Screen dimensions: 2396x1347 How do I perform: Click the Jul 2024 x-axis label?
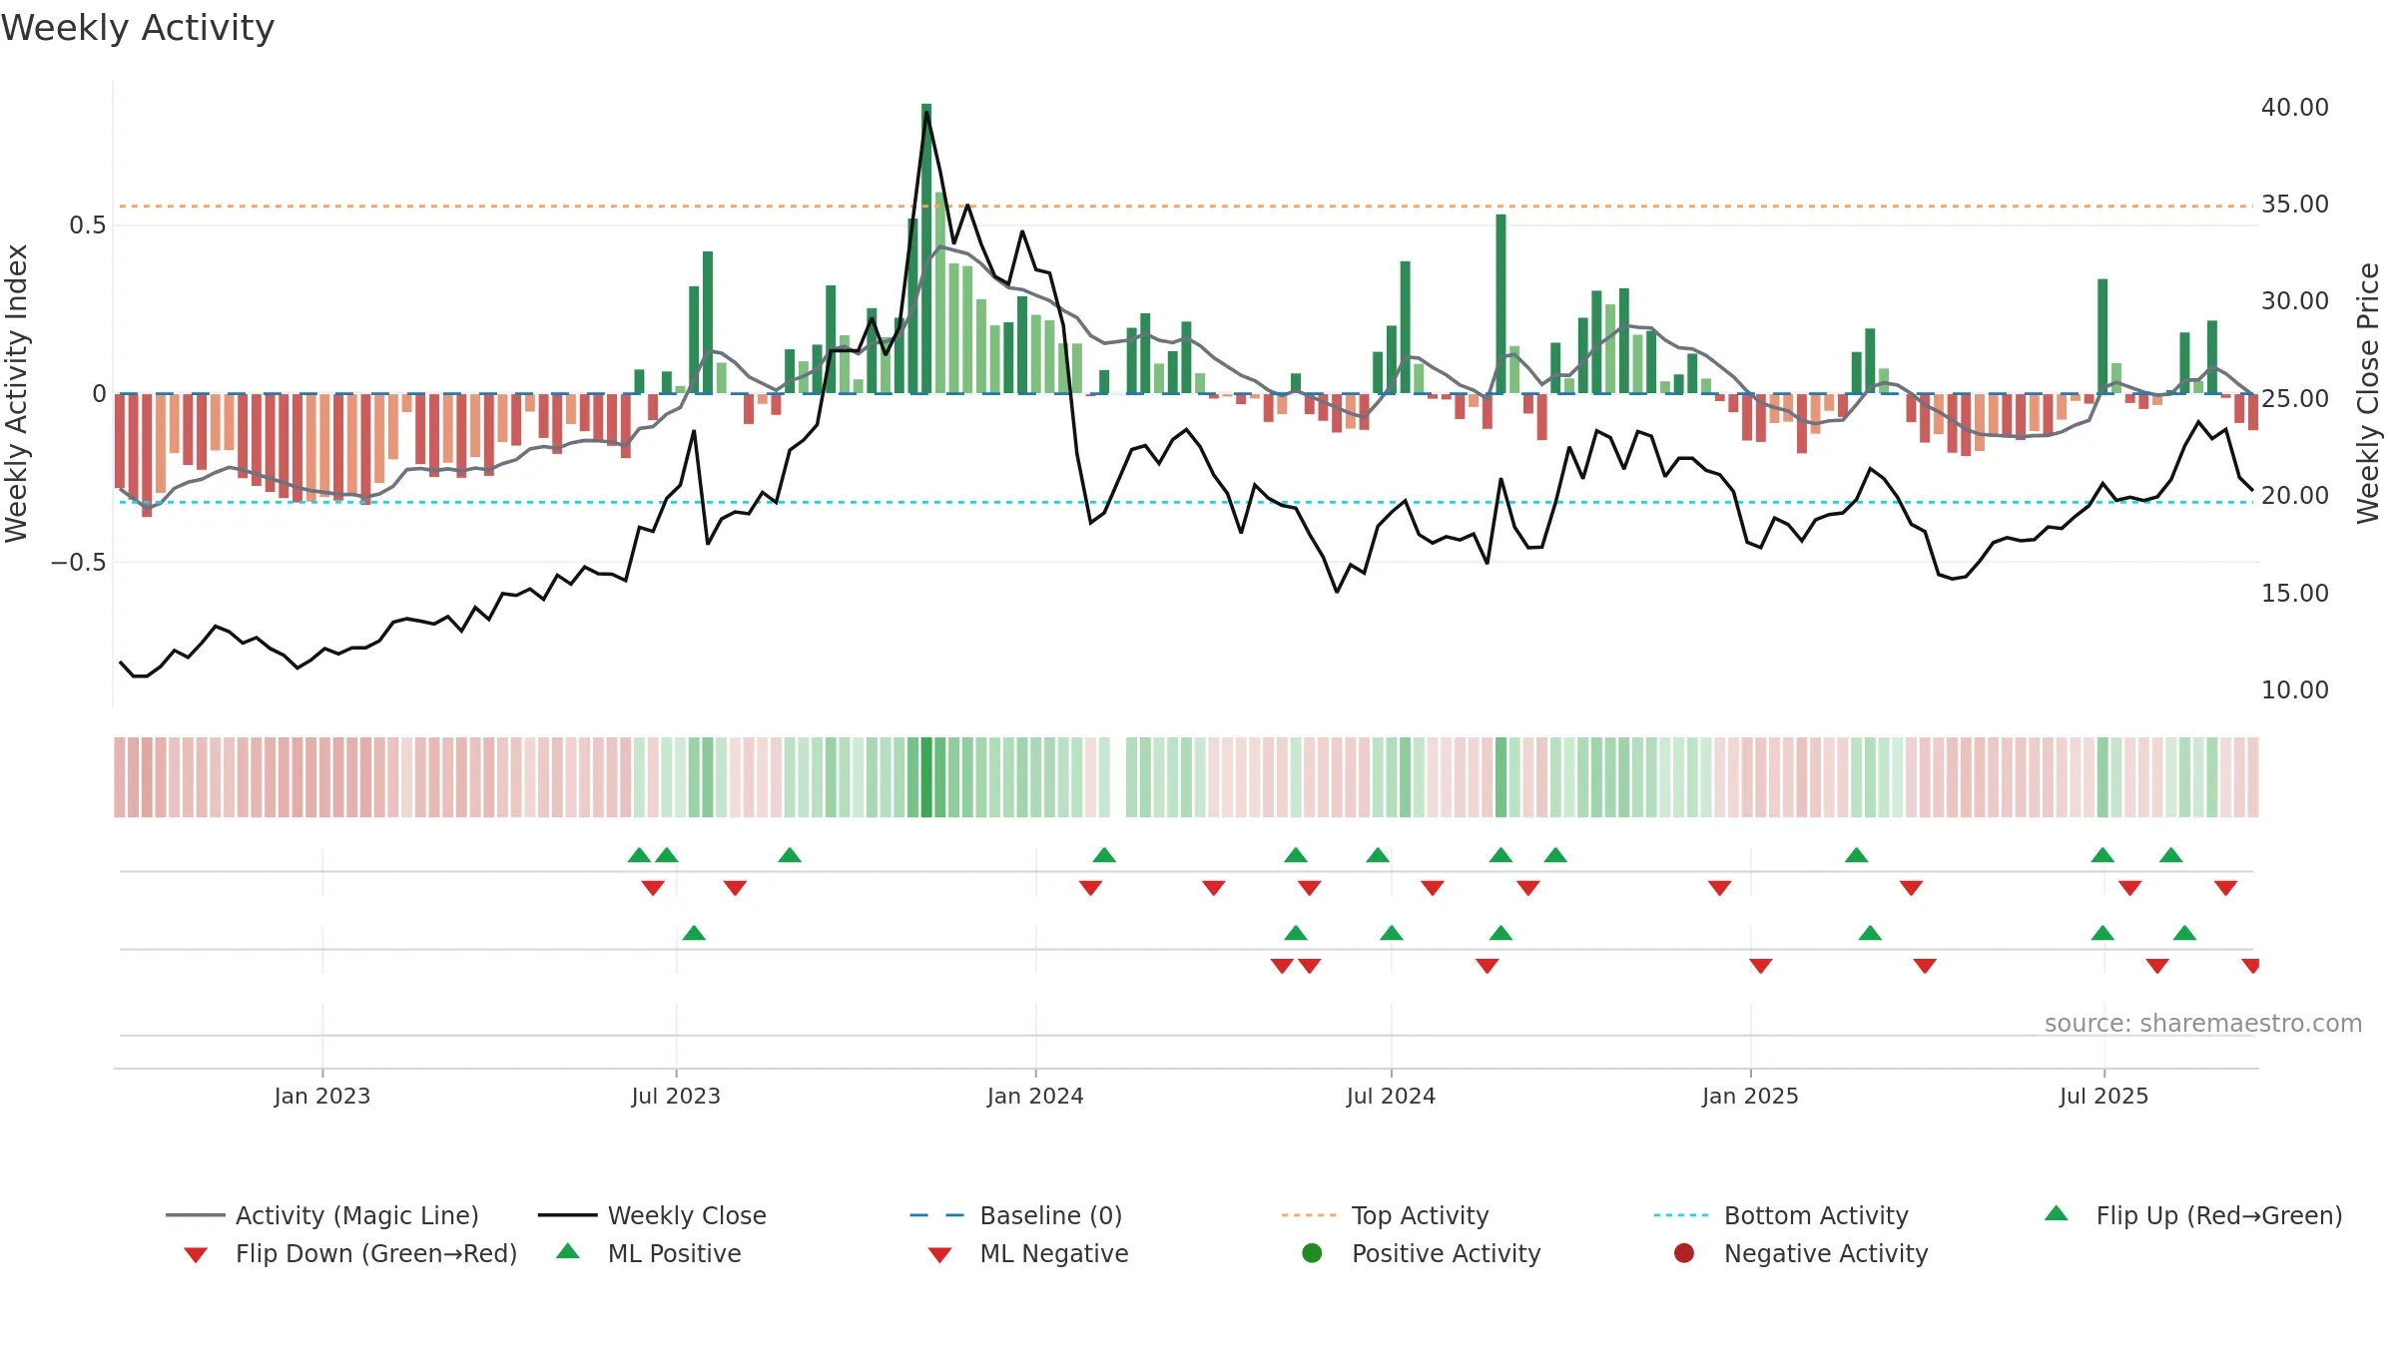point(1391,1096)
